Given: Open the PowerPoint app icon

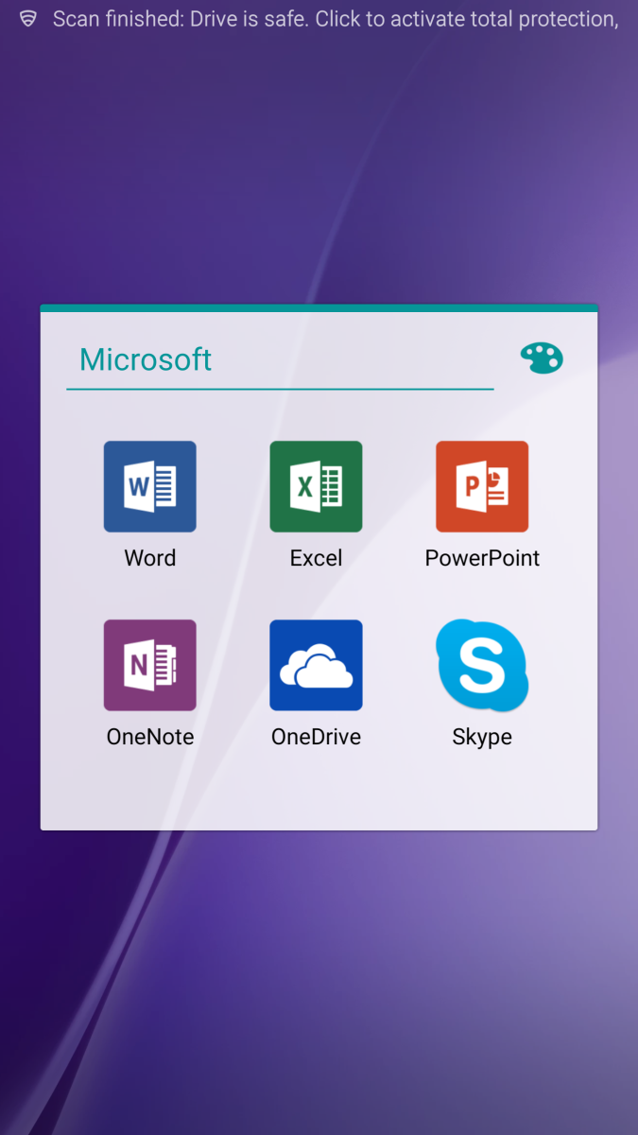Looking at the screenshot, I should pyautogui.click(x=482, y=486).
